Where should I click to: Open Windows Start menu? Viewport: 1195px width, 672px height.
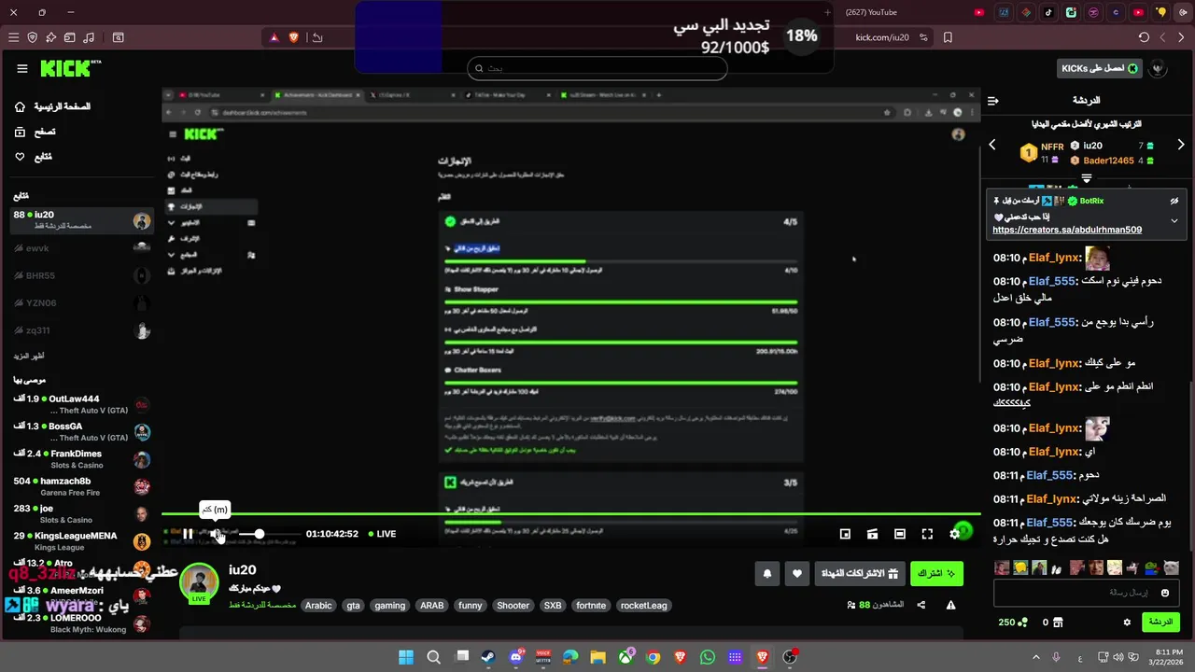pos(406,657)
